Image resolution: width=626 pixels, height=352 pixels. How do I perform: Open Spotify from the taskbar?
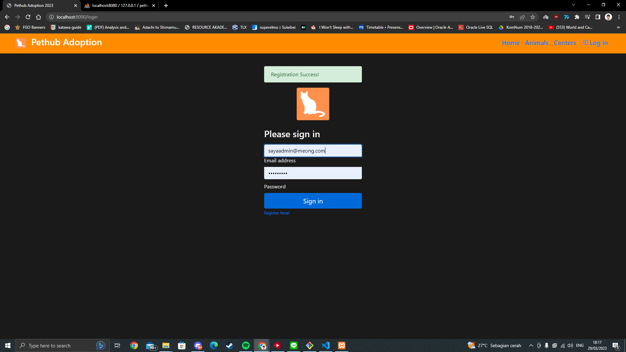[x=246, y=345]
